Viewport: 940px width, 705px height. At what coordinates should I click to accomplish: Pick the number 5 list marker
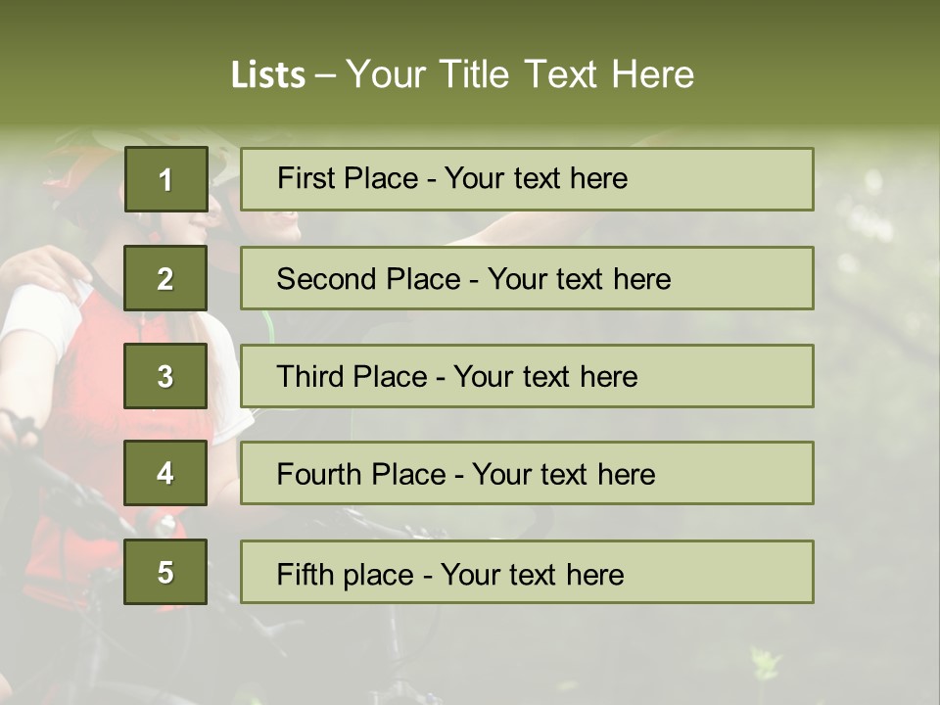click(x=165, y=572)
